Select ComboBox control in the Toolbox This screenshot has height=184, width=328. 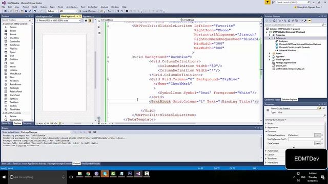click(15, 41)
